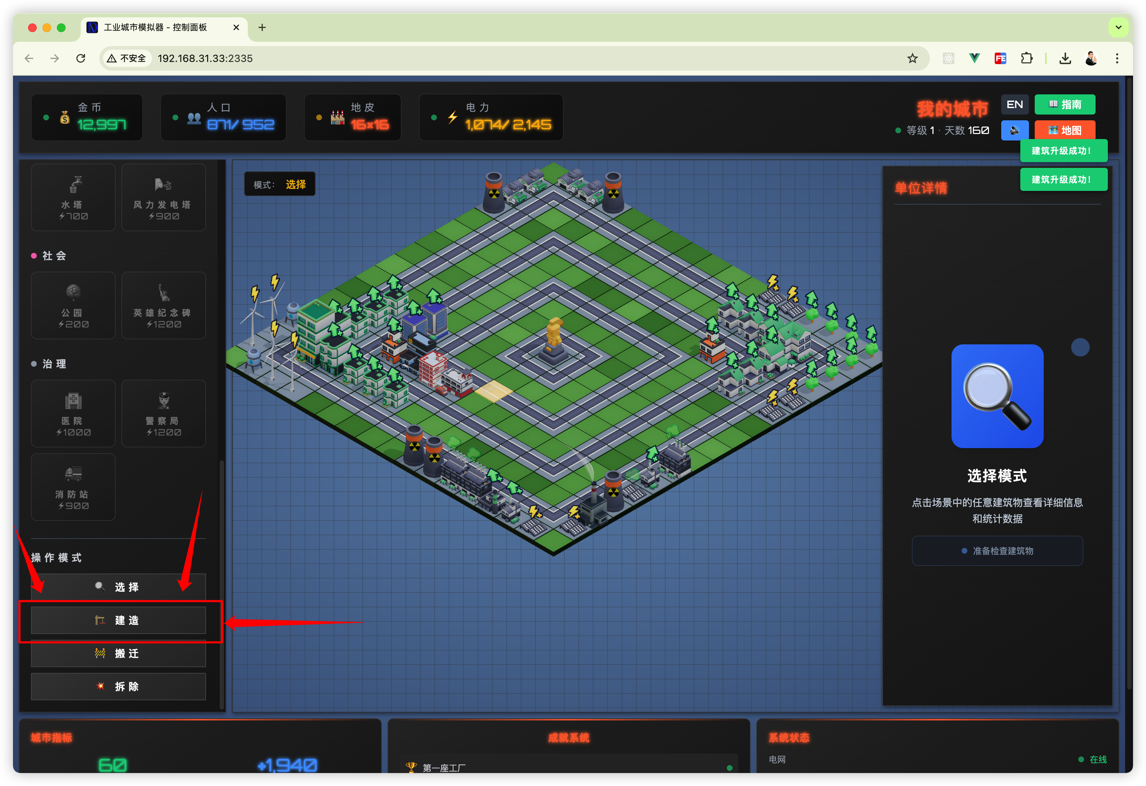The image size is (1146, 786).
Task: Select the Water Tower (水塔) building card
Action: (73, 197)
